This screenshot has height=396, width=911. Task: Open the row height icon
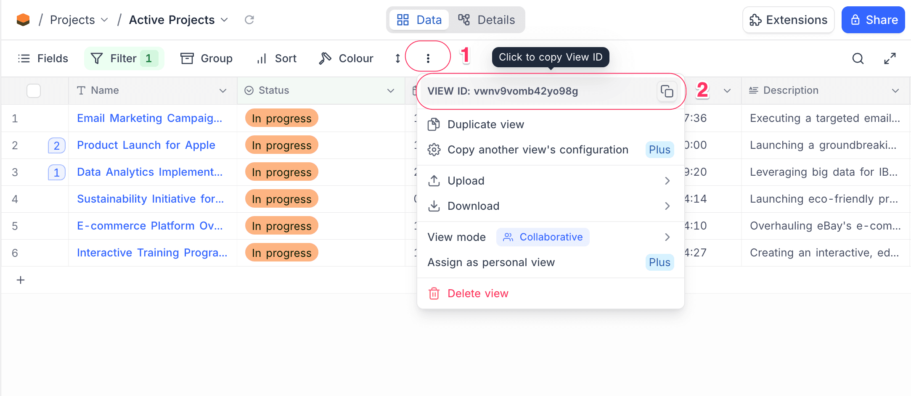(397, 58)
